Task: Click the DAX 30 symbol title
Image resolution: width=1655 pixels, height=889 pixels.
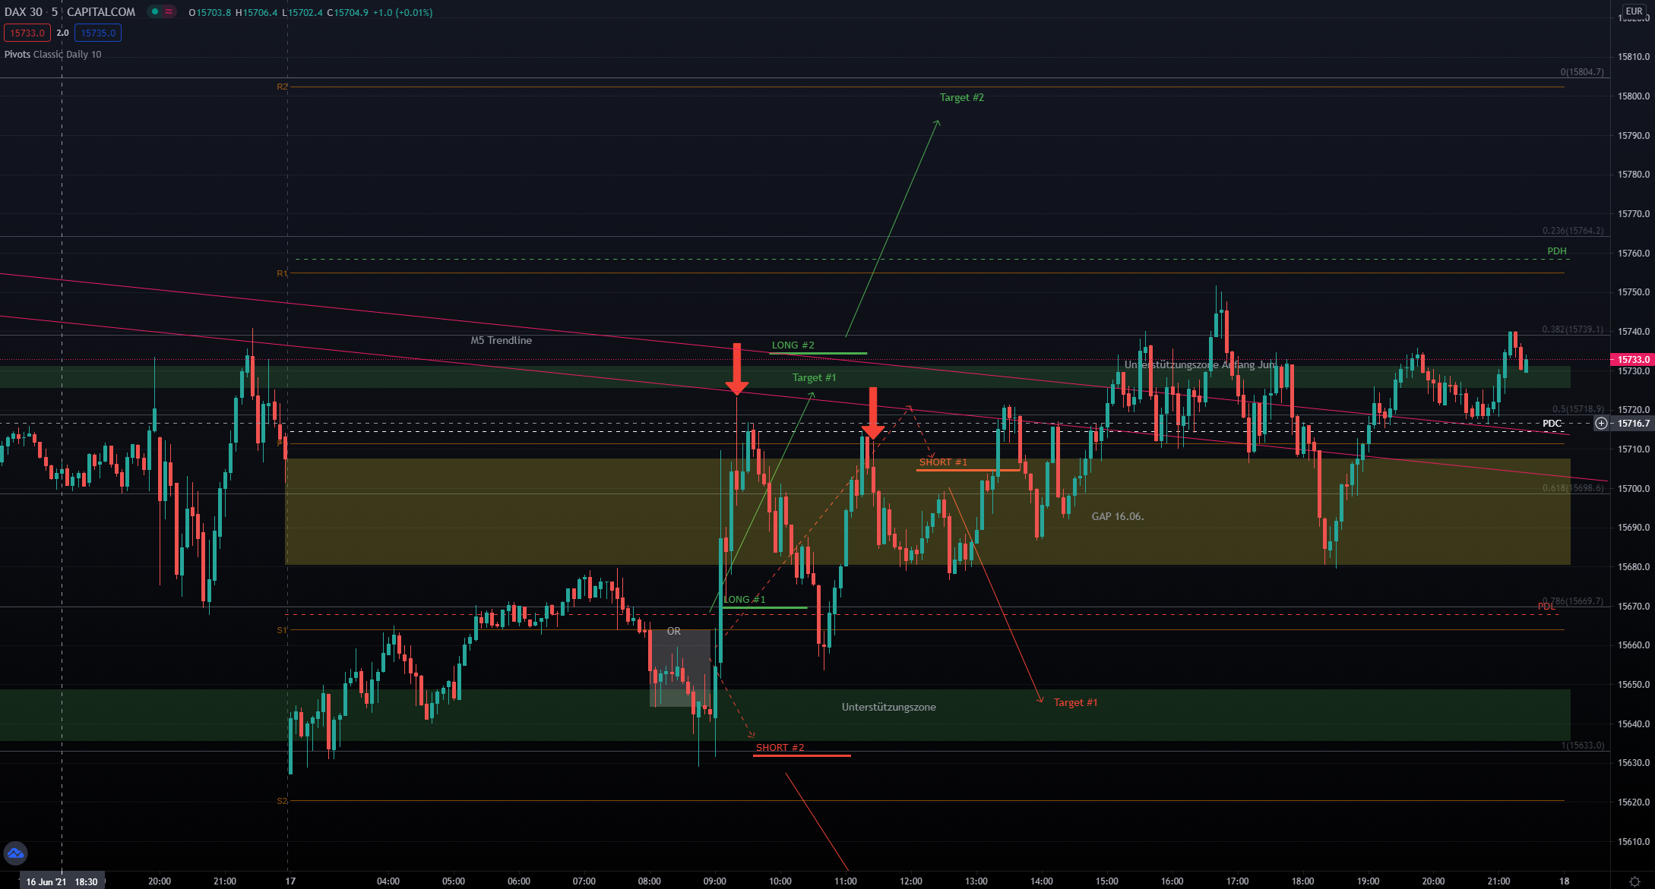Action: pos(24,12)
